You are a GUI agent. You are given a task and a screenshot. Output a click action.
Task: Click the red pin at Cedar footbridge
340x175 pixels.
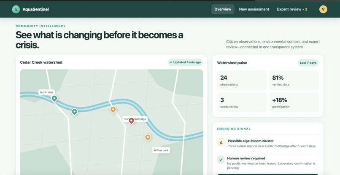point(131,121)
